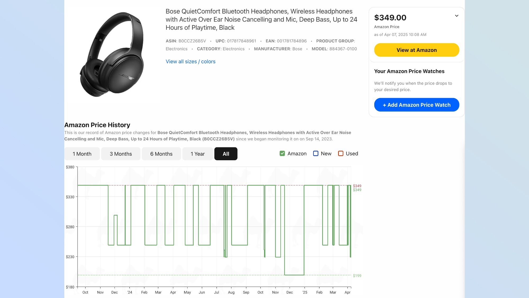Show the 6 Months price history

161,154
